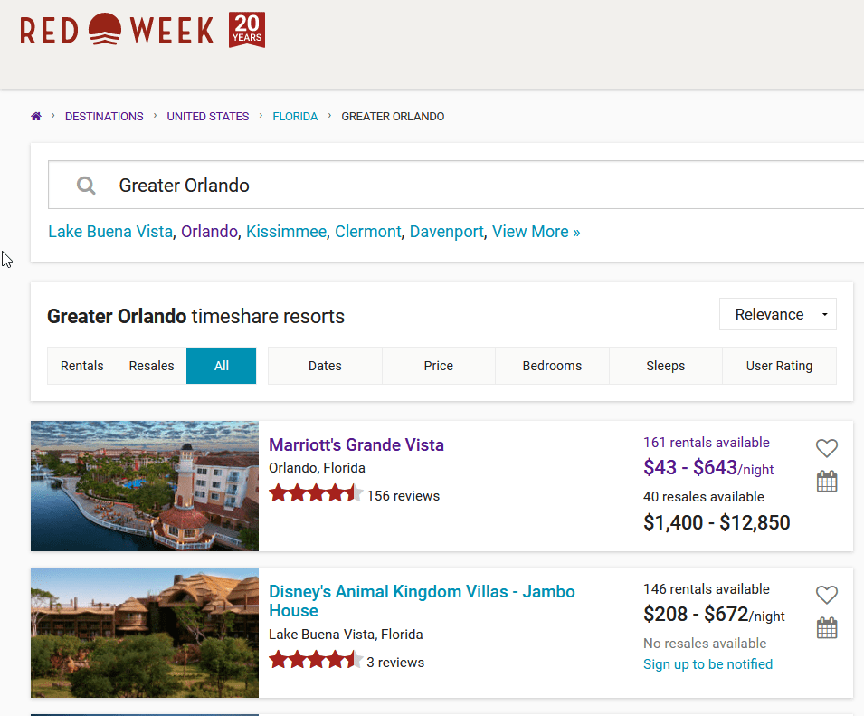
Task: Expand the Dates filter
Action: click(325, 366)
